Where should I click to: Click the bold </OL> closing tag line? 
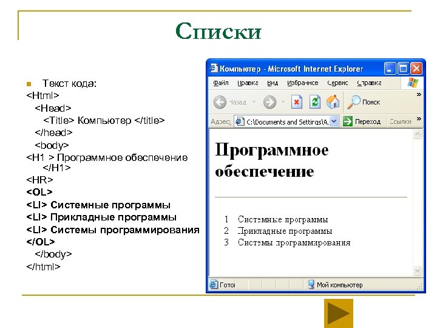pos(41,242)
